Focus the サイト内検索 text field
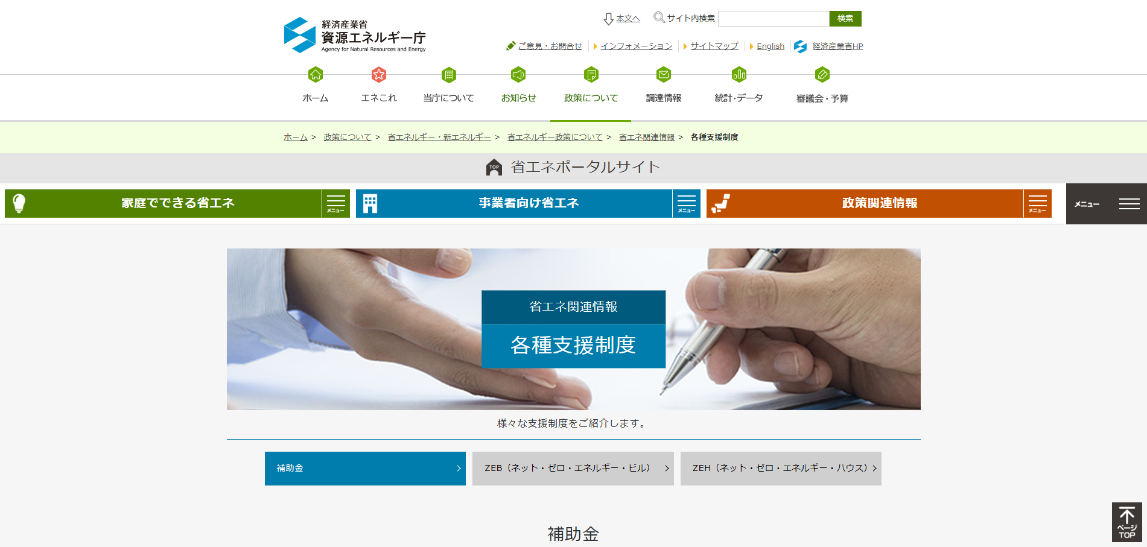The width and height of the screenshot is (1147, 547). [773, 19]
